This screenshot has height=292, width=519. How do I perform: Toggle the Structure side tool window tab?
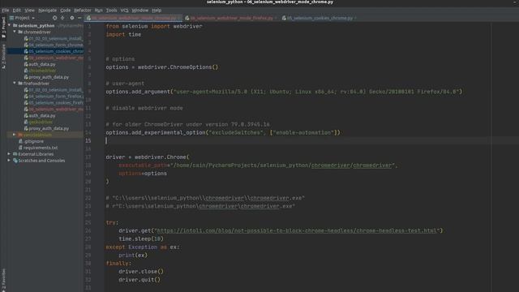pos(3,56)
